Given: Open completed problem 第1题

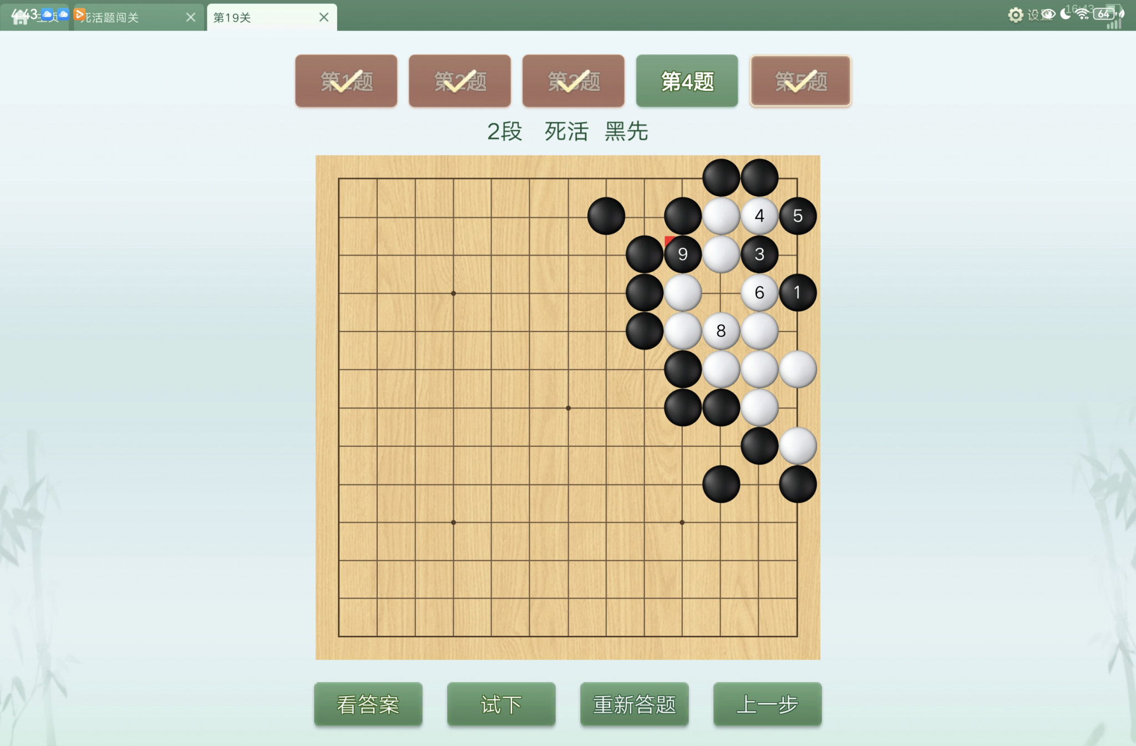Looking at the screenshot, I should [x=346, y=81].
